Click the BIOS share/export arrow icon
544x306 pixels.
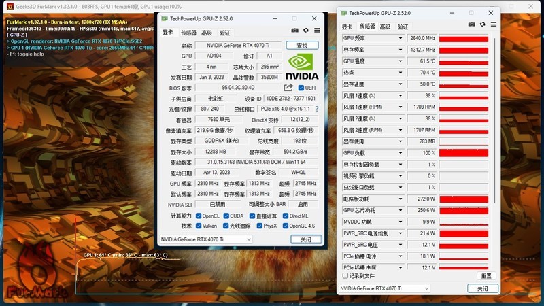click(288, 88)
